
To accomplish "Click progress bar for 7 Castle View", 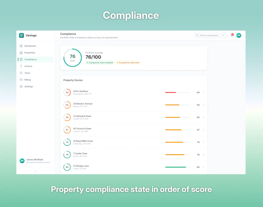I will (x=178, y=154).
